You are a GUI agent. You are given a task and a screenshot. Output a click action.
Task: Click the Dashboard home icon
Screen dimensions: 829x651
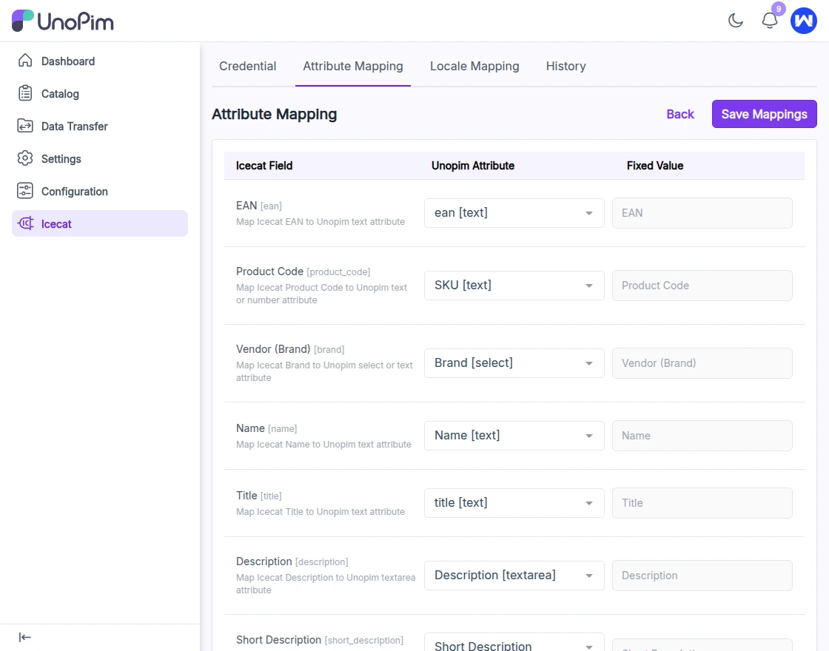tap(25, 61)
